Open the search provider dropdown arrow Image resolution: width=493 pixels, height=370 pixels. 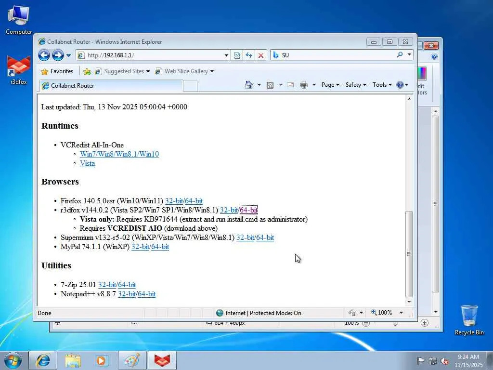click(x=409, y=55)
